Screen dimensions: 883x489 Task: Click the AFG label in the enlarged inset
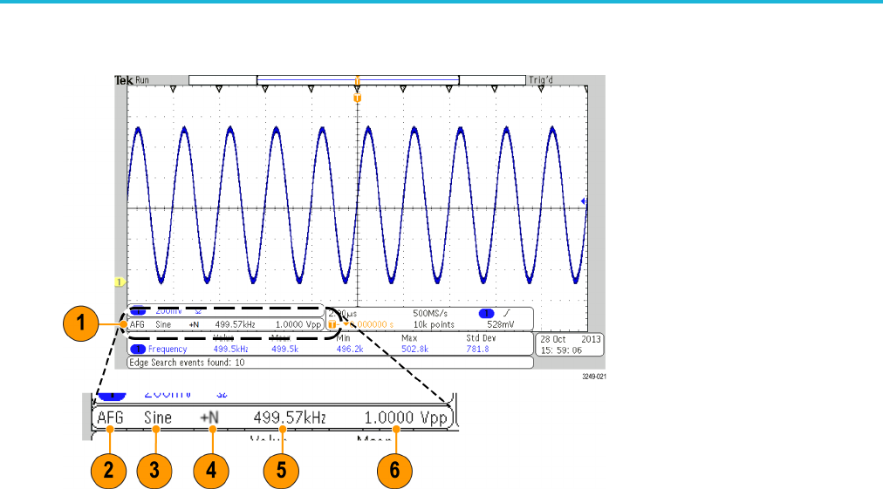click(x=110, y=418)
